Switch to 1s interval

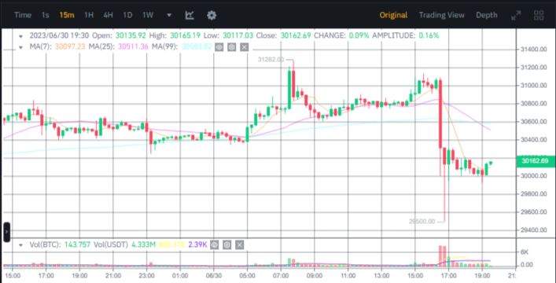[45, 15]
